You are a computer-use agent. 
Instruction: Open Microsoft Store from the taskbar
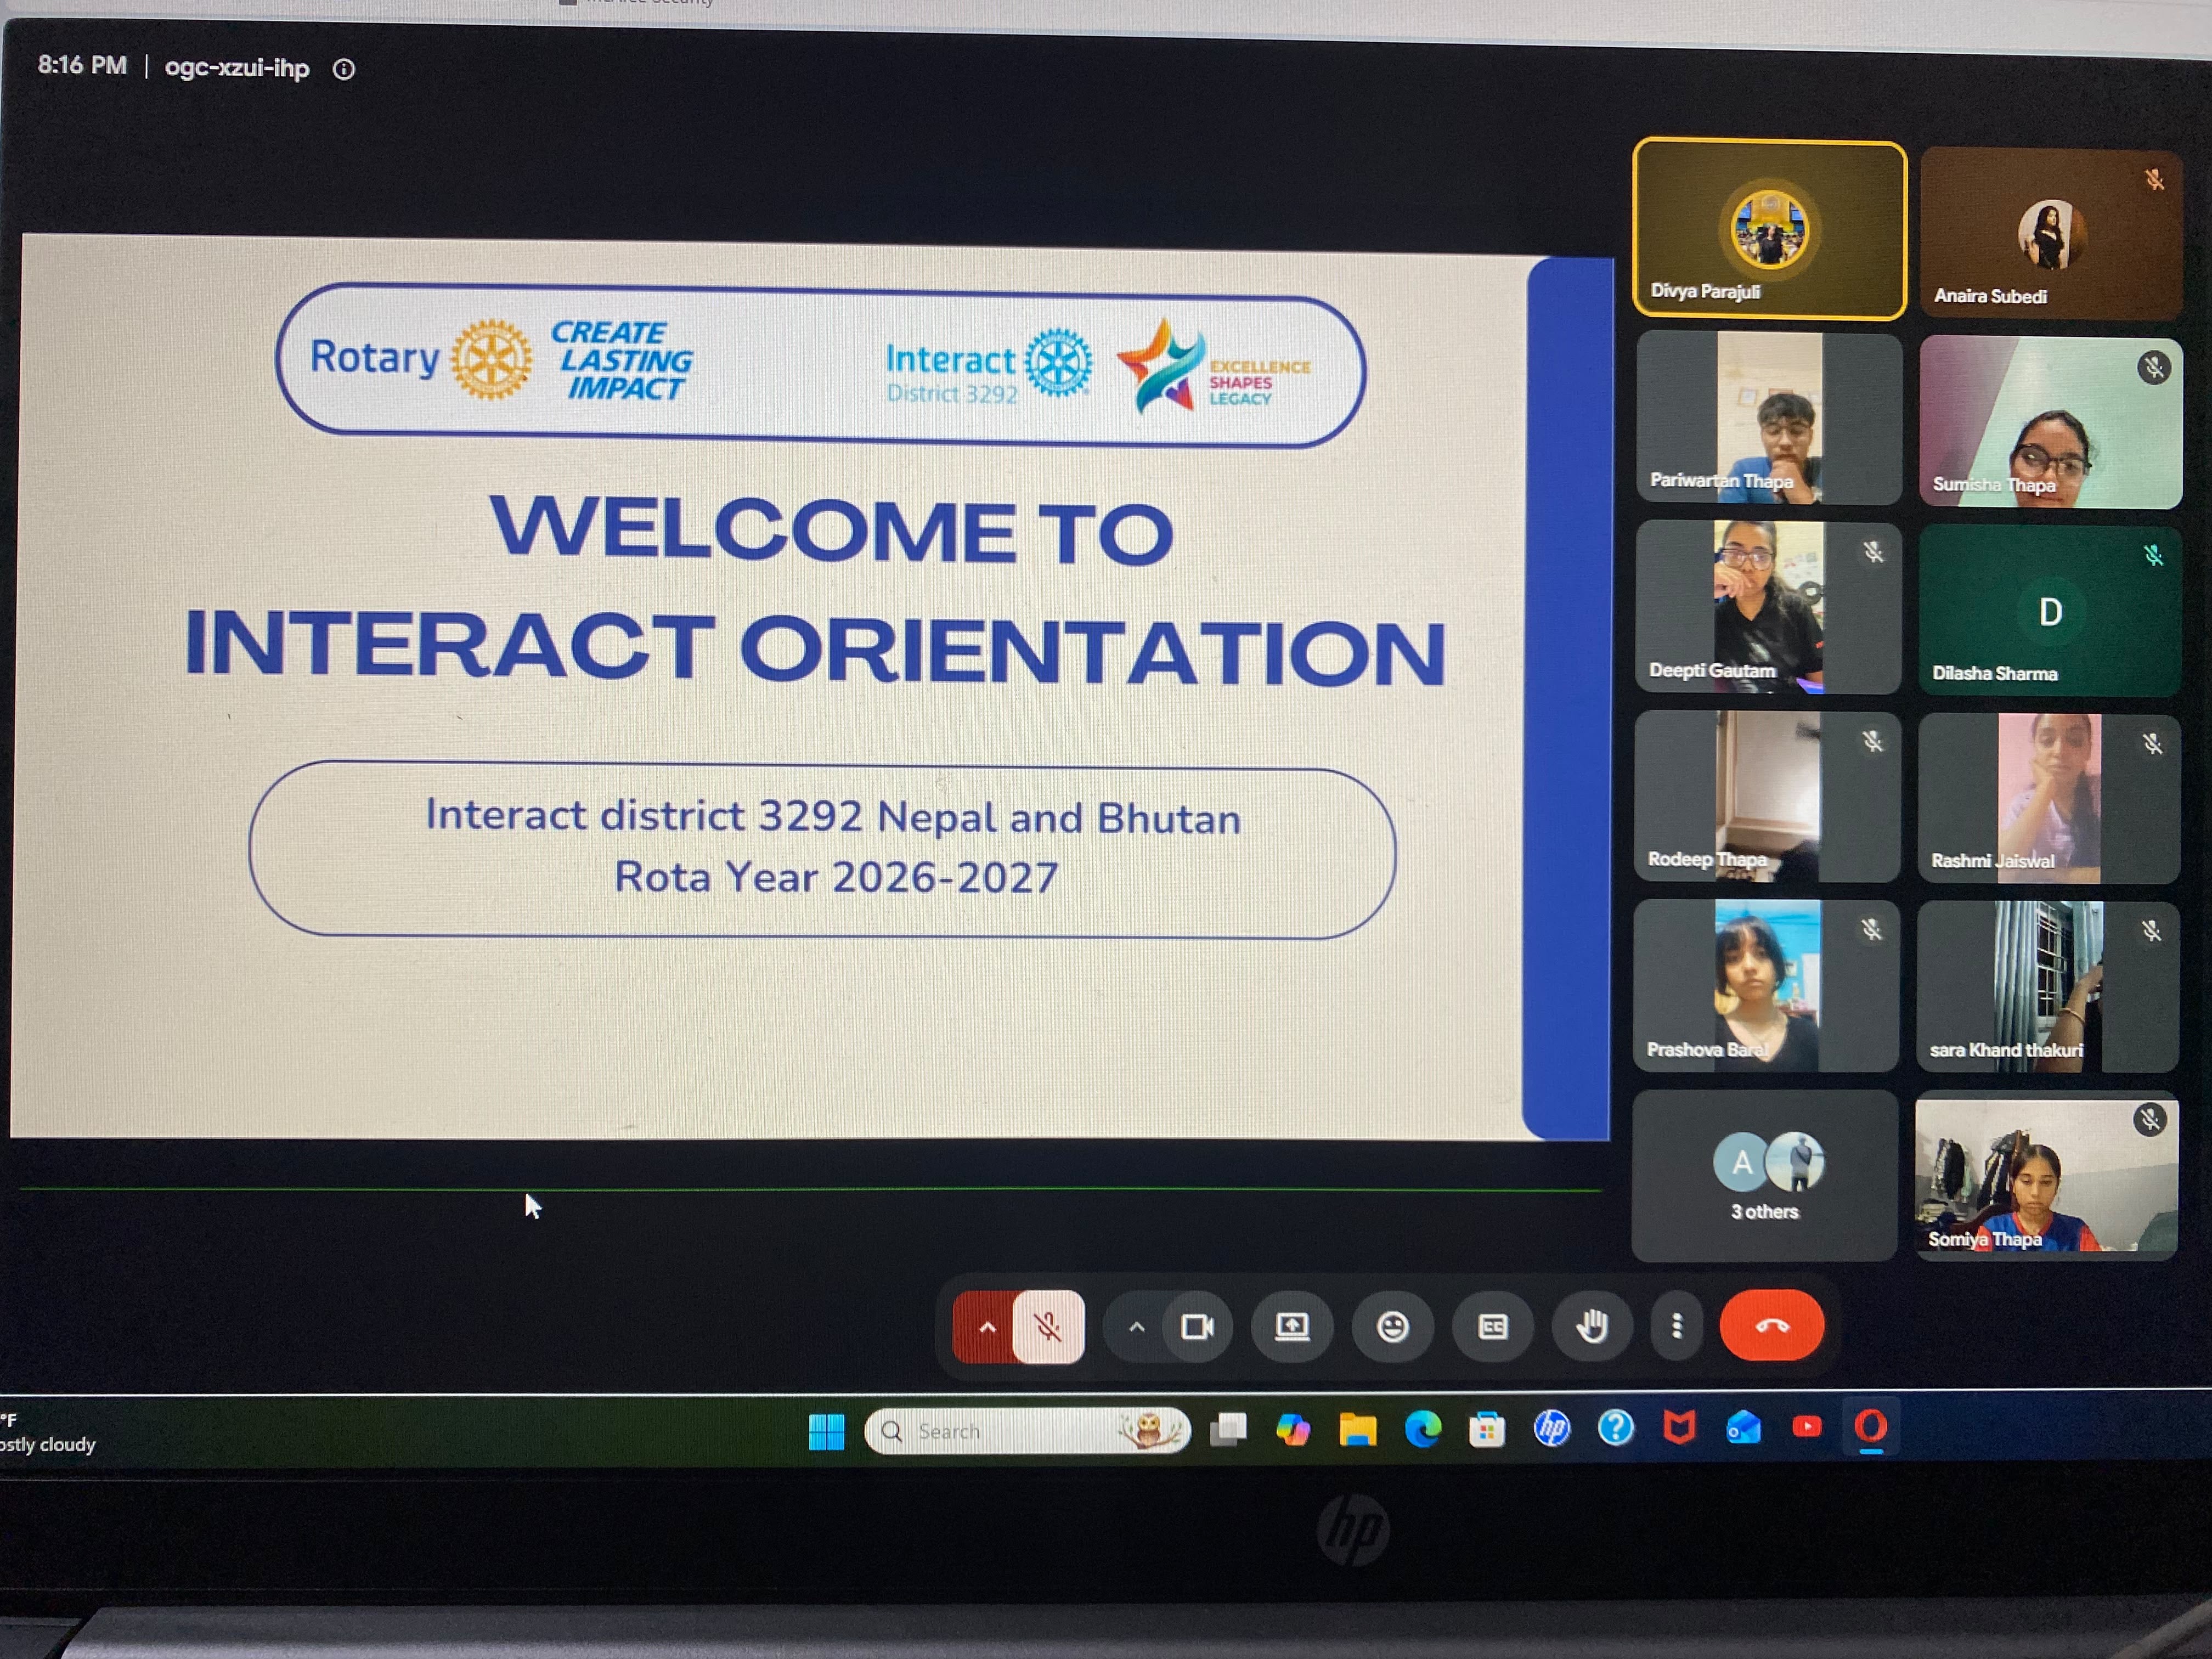(x=1487, y=1430)
